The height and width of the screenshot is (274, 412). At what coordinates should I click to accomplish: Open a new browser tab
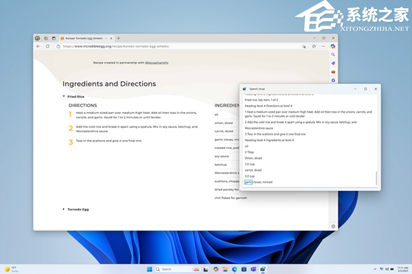(119, 38)
